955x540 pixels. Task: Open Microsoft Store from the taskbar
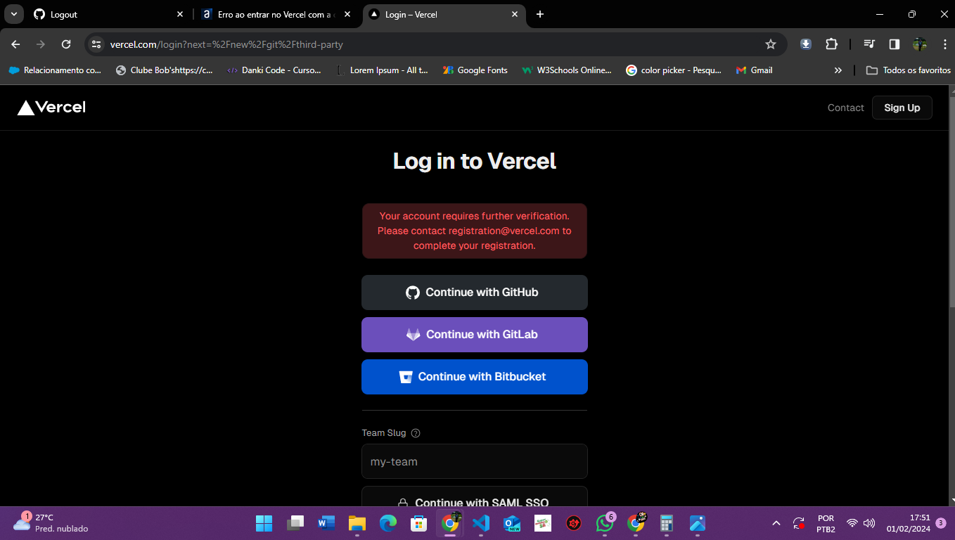[419, 523]
